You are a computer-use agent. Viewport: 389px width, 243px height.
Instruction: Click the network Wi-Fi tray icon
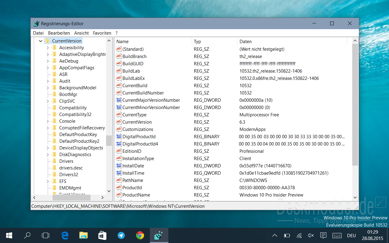(299, 235)
